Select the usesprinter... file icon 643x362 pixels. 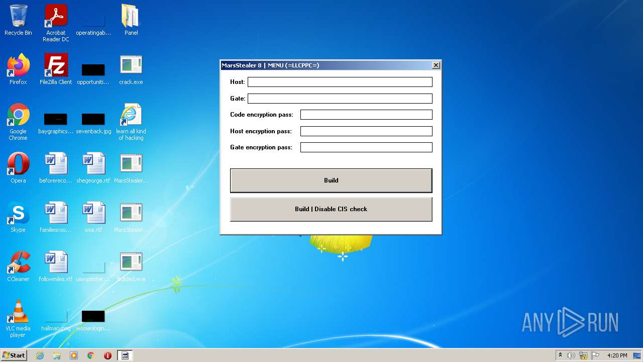point(93,271)
